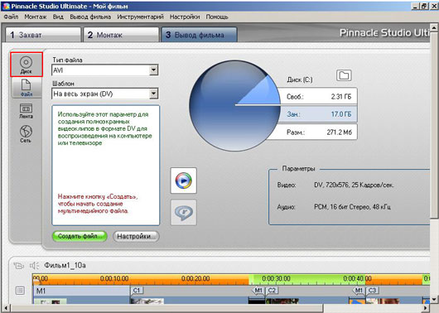The width and height of the screenshot is (439, 313).
Task: Click first clip thumbnail on timeline
Action: pyautogui.click(x=51, y=301)
